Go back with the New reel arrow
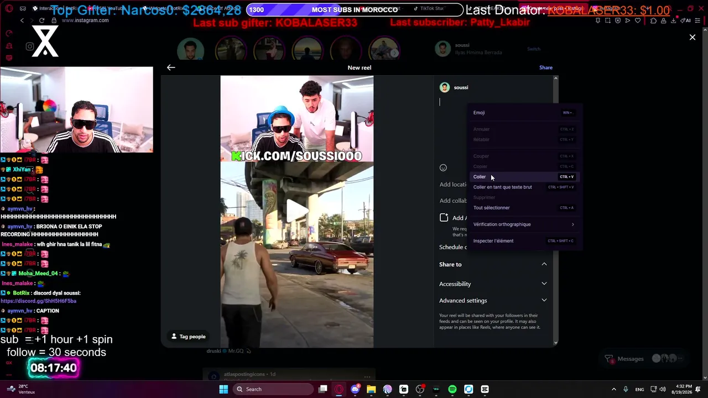 pos(171,67)
